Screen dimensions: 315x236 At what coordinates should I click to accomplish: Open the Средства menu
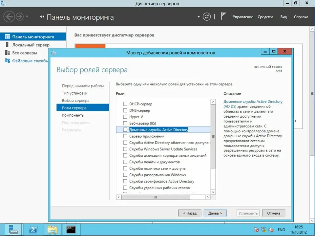[265, 17]
